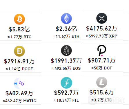The image size is (129, 109).
Task: Select the MATIC Polygon logo icon
Action: point(19,83)
